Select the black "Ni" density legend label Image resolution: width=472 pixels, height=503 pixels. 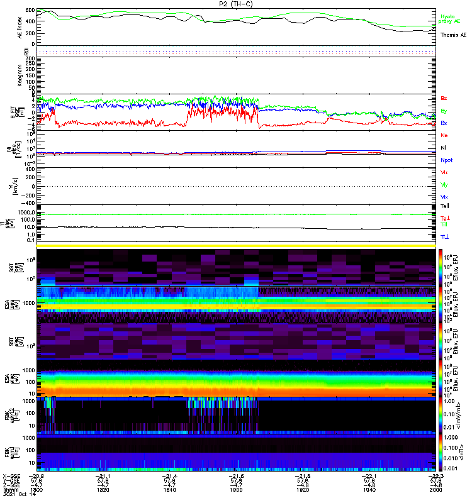(443, 148)
